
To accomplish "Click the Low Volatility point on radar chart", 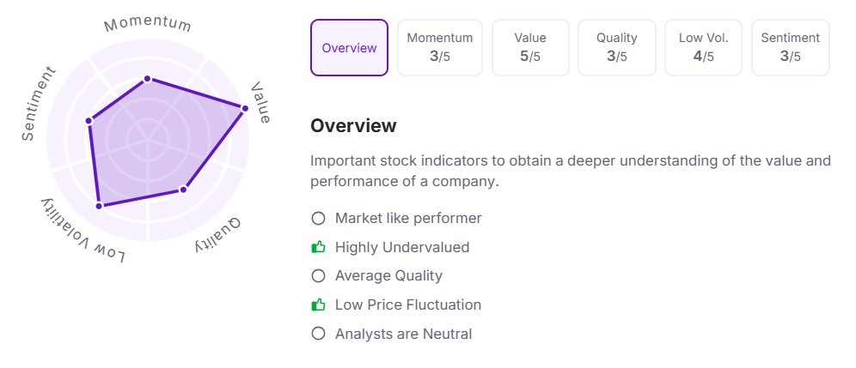I will (x=99, y=206).
